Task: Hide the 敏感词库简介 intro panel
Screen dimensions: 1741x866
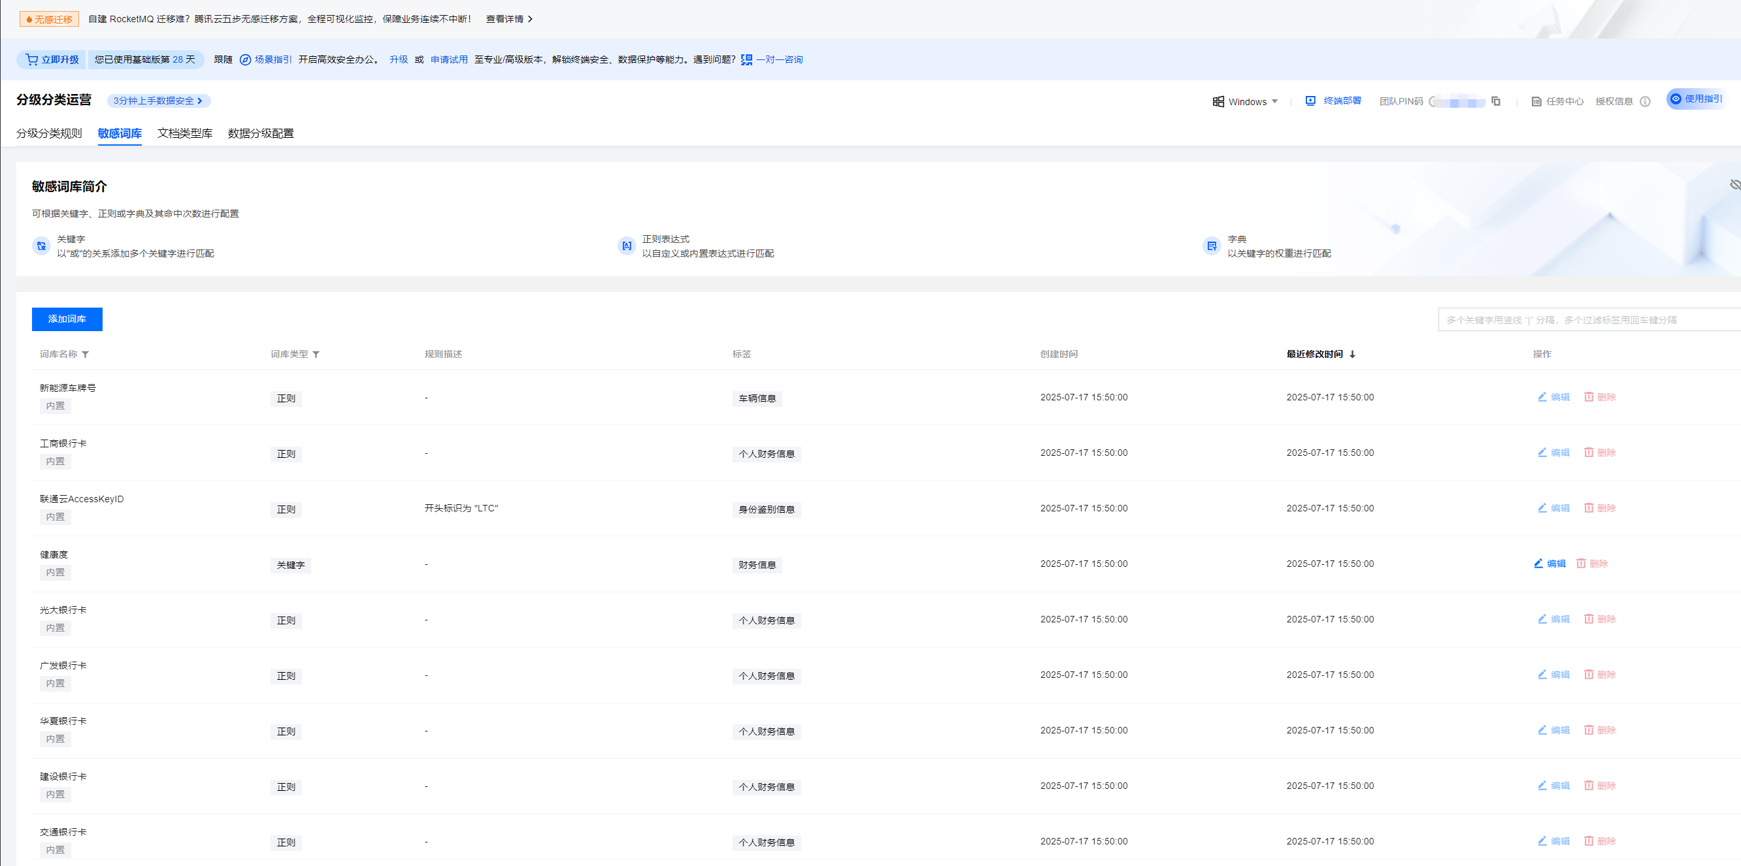Action: (1734, 185)
